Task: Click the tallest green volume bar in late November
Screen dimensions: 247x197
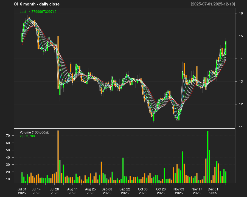Action: click(x=208, y=157)
